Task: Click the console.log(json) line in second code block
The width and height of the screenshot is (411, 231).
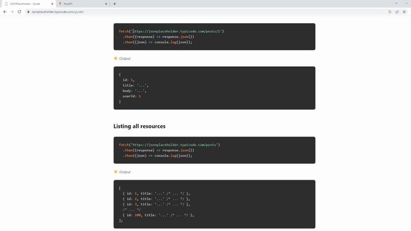Action: (x=157, y=155)
